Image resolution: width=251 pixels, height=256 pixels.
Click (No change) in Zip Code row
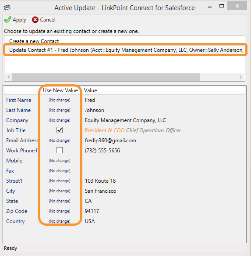(60, 211)
